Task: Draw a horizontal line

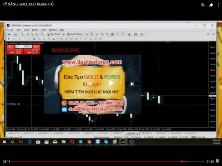Action: coord(25,39)
